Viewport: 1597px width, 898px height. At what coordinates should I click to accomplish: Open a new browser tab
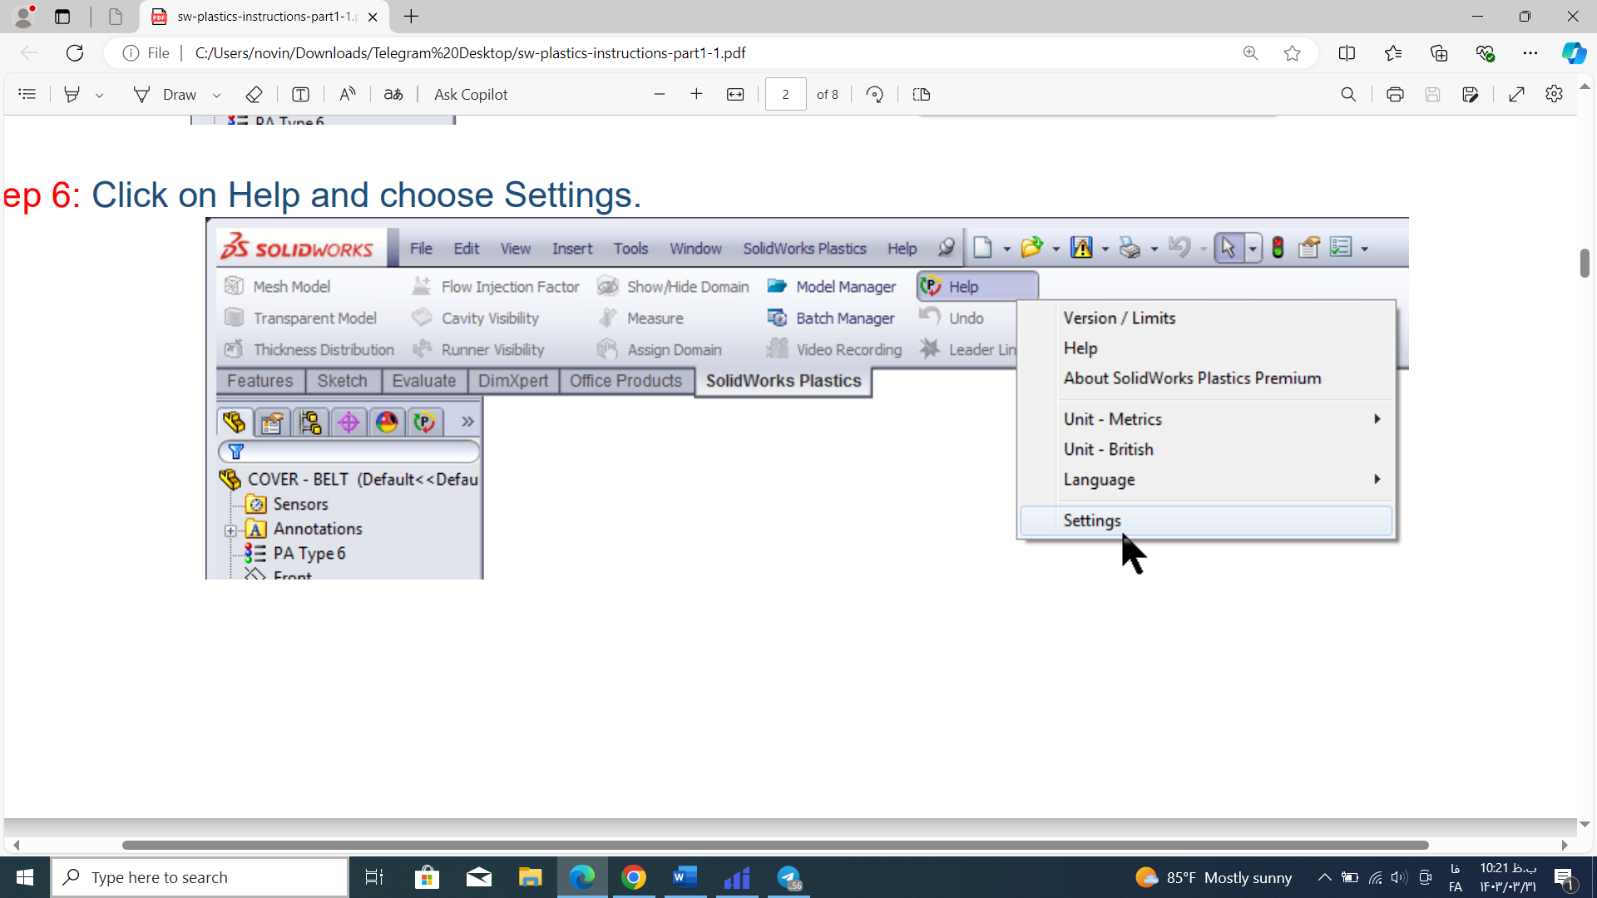click(411, 17)
